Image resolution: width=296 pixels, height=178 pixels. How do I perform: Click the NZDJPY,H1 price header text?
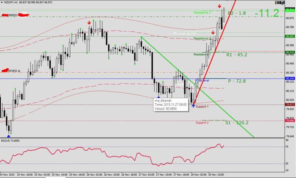28,3
